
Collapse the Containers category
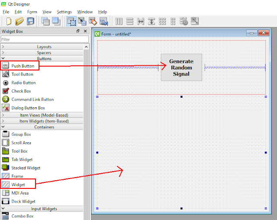(x=42, y=127)
